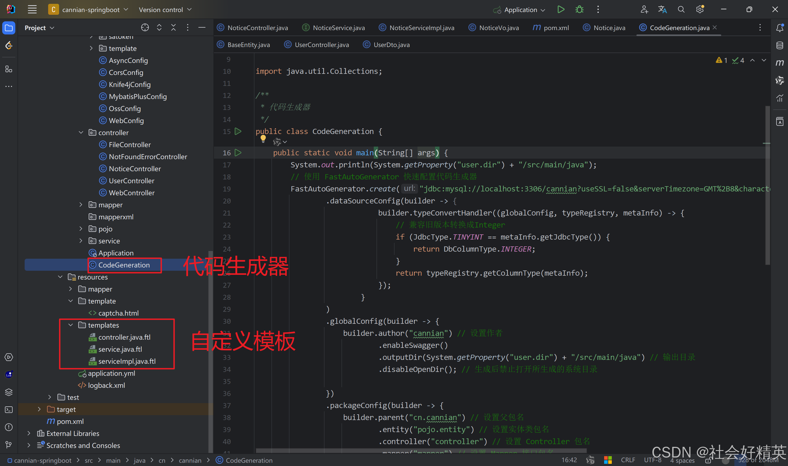
Task: Click Select Opened File crosshair icon
Action: [x=145, y=28]
